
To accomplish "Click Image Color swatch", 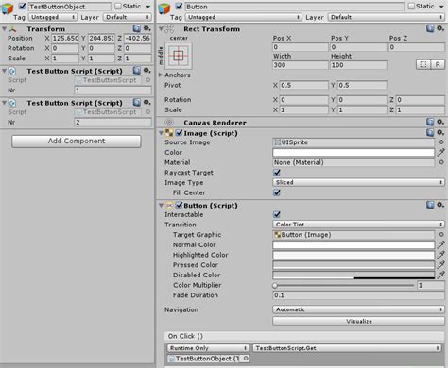I will pos(353,153).
